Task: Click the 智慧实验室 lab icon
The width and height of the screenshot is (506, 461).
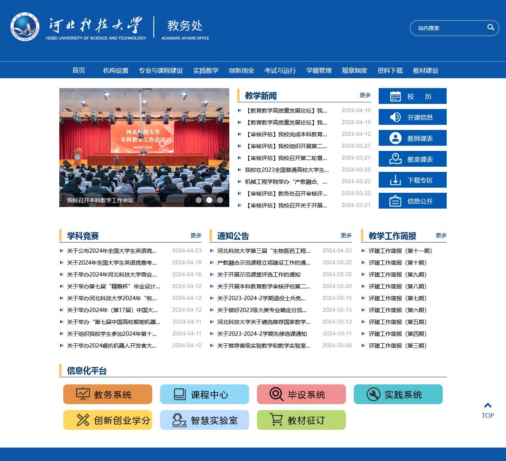Action: (179, 420)
